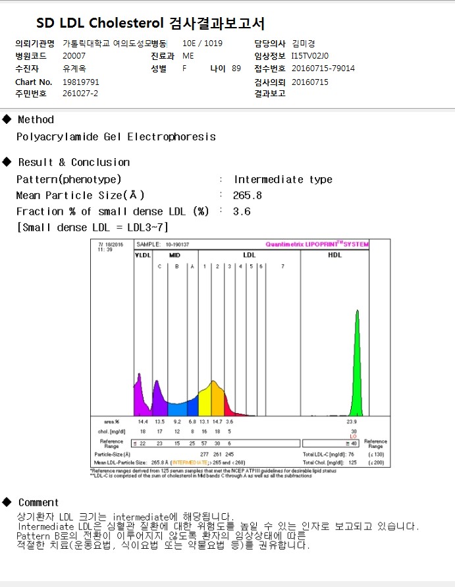Click the orange 'INTERMEDIATE' text in chart
Screen dimensions: 455x587
point(190,462)
